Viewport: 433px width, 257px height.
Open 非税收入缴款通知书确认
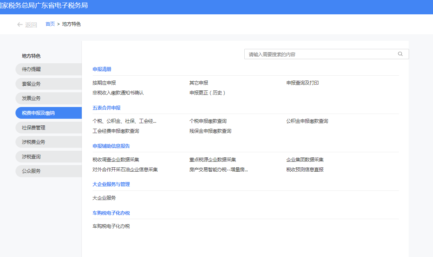tap(118, 93)
